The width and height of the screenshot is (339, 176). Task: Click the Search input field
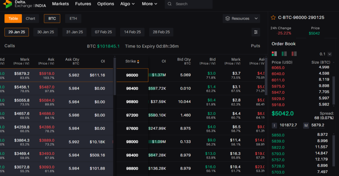coord(188,4)
